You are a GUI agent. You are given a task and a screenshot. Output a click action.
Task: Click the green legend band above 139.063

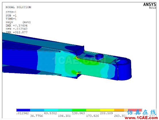(x=79, y=110)
